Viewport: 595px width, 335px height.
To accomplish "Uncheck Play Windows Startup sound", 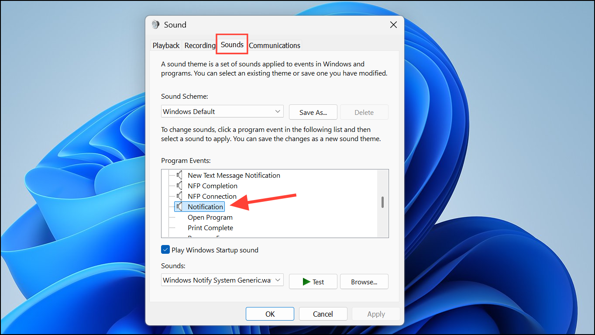I will (165, 250).
